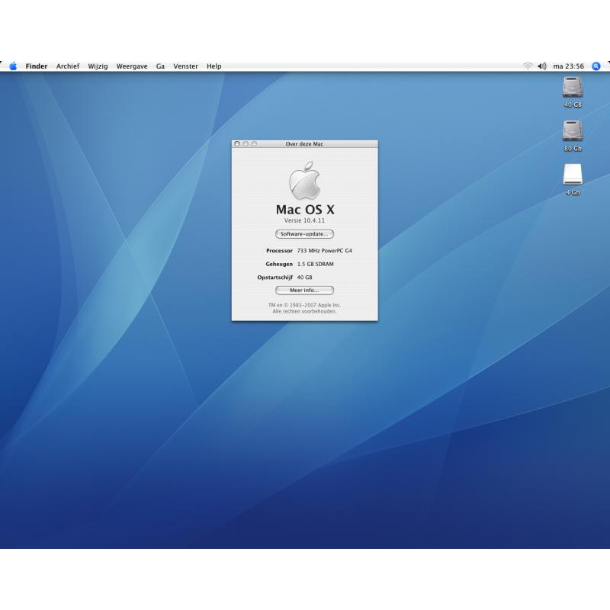This screenshot has width=610, height=610.
Task: Click the menu bar clock ma 23:56
Action: (568, 66)
